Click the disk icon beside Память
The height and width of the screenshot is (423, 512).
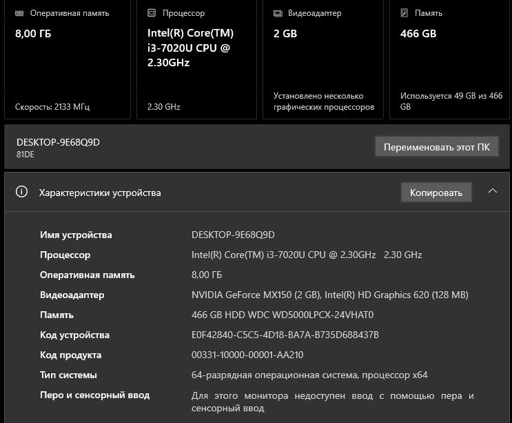pyautogui.click(x=405, y=12)
